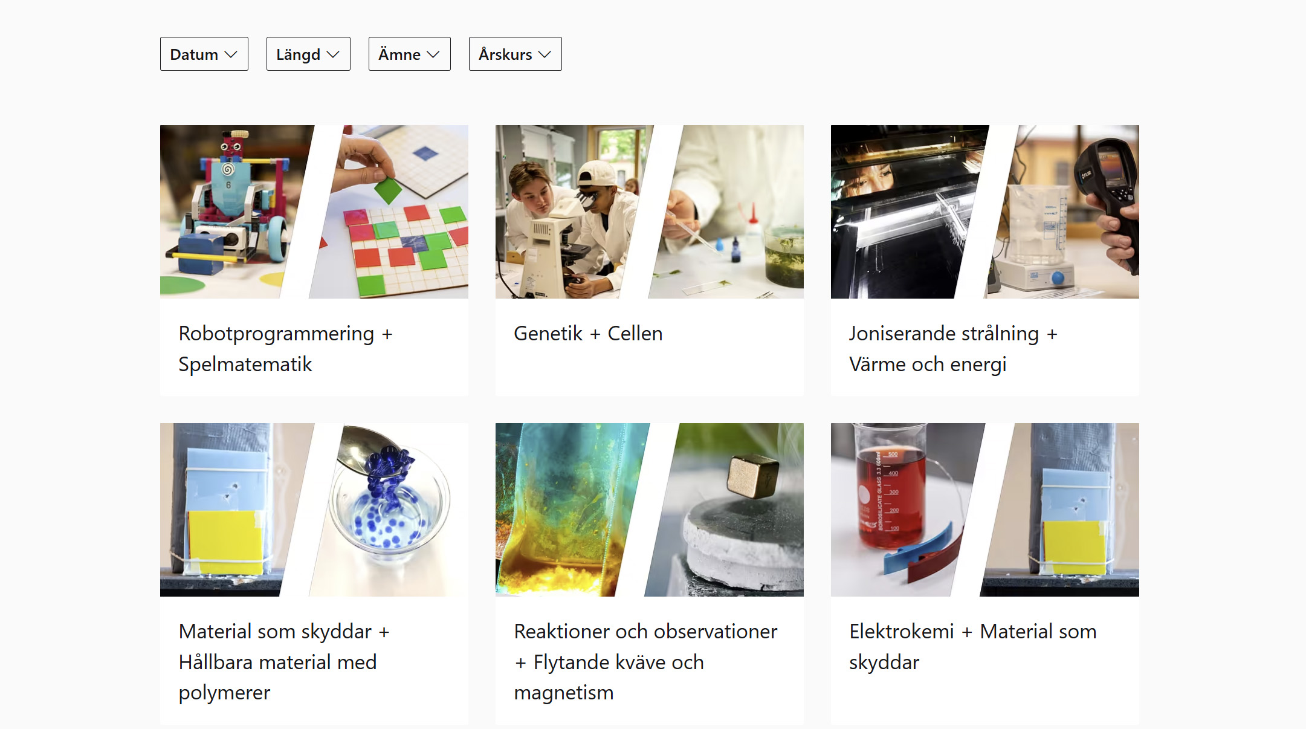Open the levitating magnet cube thumbnail
The width and height of the screenshot is (1306, 729).
(649, 510)
